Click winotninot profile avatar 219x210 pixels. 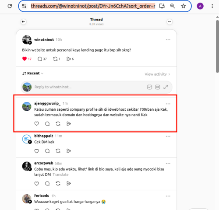point(27,39)
